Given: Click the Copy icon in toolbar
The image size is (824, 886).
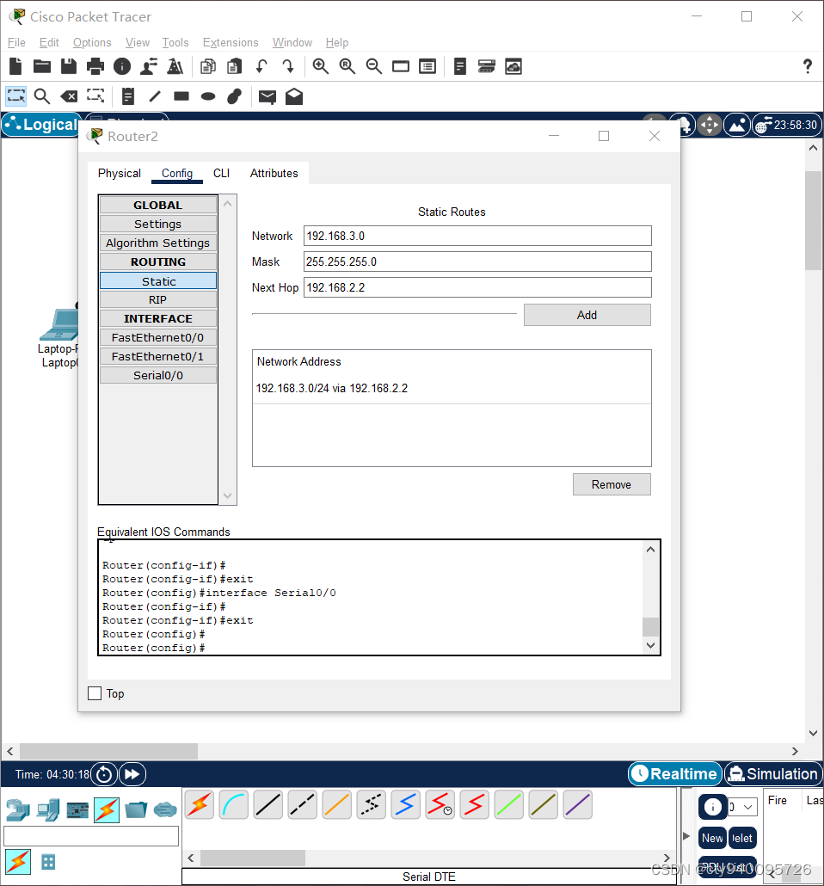Looking at the screenshot, I should tap(208, 67).
